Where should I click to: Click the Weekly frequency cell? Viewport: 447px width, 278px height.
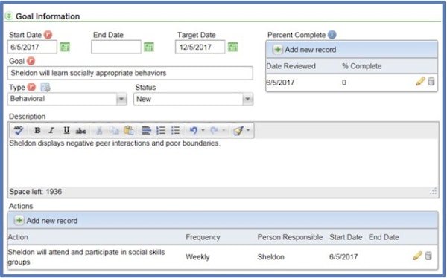(197, 257)
